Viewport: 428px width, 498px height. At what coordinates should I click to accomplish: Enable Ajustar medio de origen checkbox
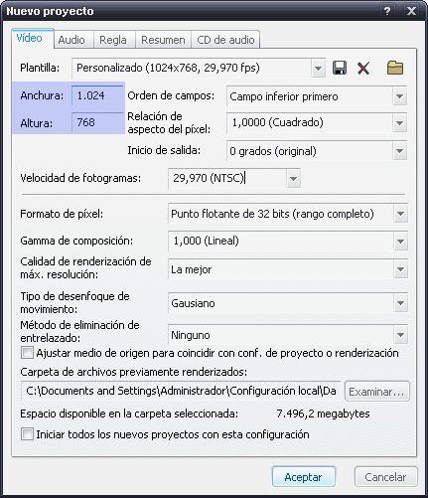[27, 353]
